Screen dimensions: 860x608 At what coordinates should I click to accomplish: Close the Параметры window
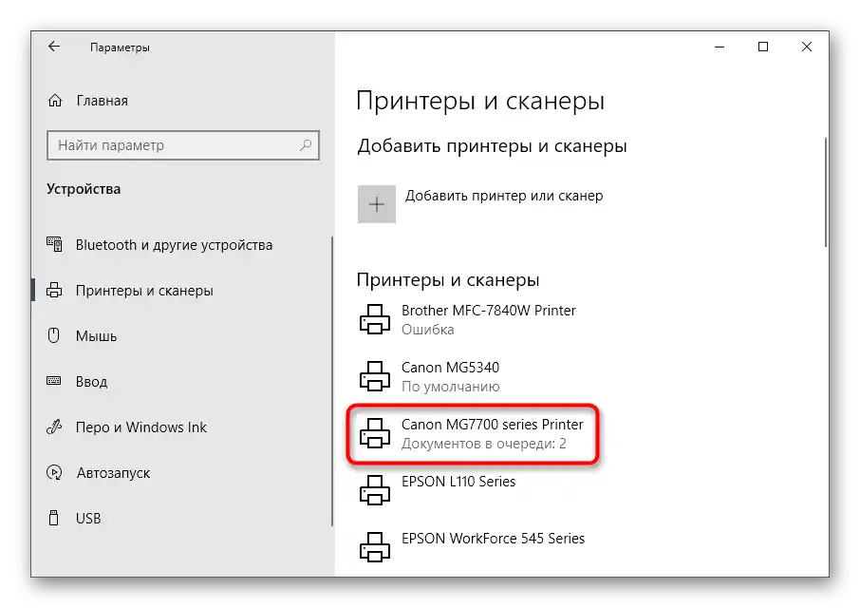coord(807,47)
